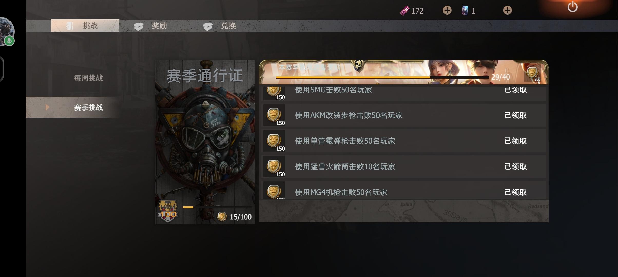
Task: Tap the level 100 pass badge
Action: (x=168, y=211)
